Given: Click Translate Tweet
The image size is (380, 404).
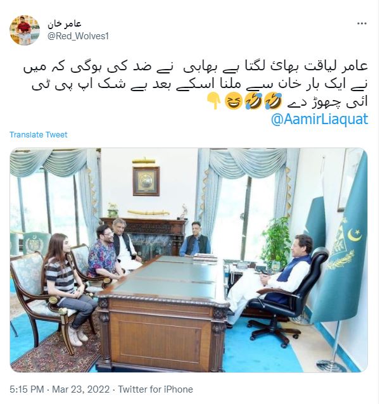Looking at the screenshot, I should click(x=39, y=134).
